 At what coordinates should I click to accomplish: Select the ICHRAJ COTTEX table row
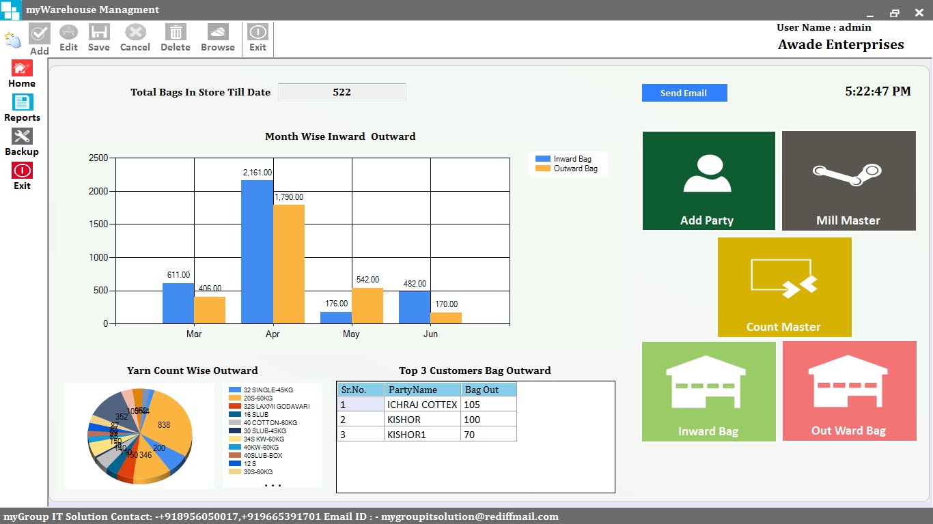421,405
